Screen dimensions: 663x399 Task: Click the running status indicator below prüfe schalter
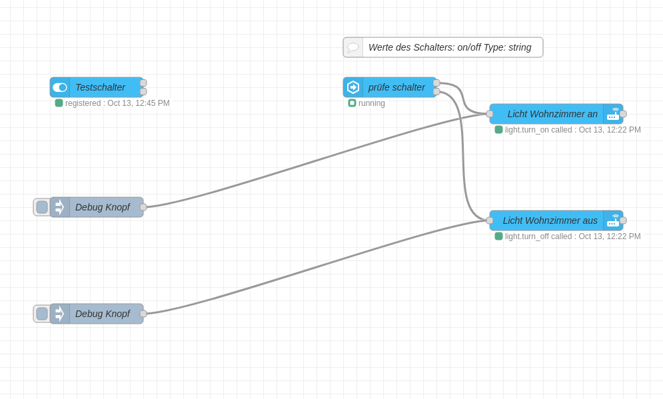[x=352, y=103]
